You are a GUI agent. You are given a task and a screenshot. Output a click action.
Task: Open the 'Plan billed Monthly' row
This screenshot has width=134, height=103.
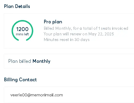click(69, 61)
